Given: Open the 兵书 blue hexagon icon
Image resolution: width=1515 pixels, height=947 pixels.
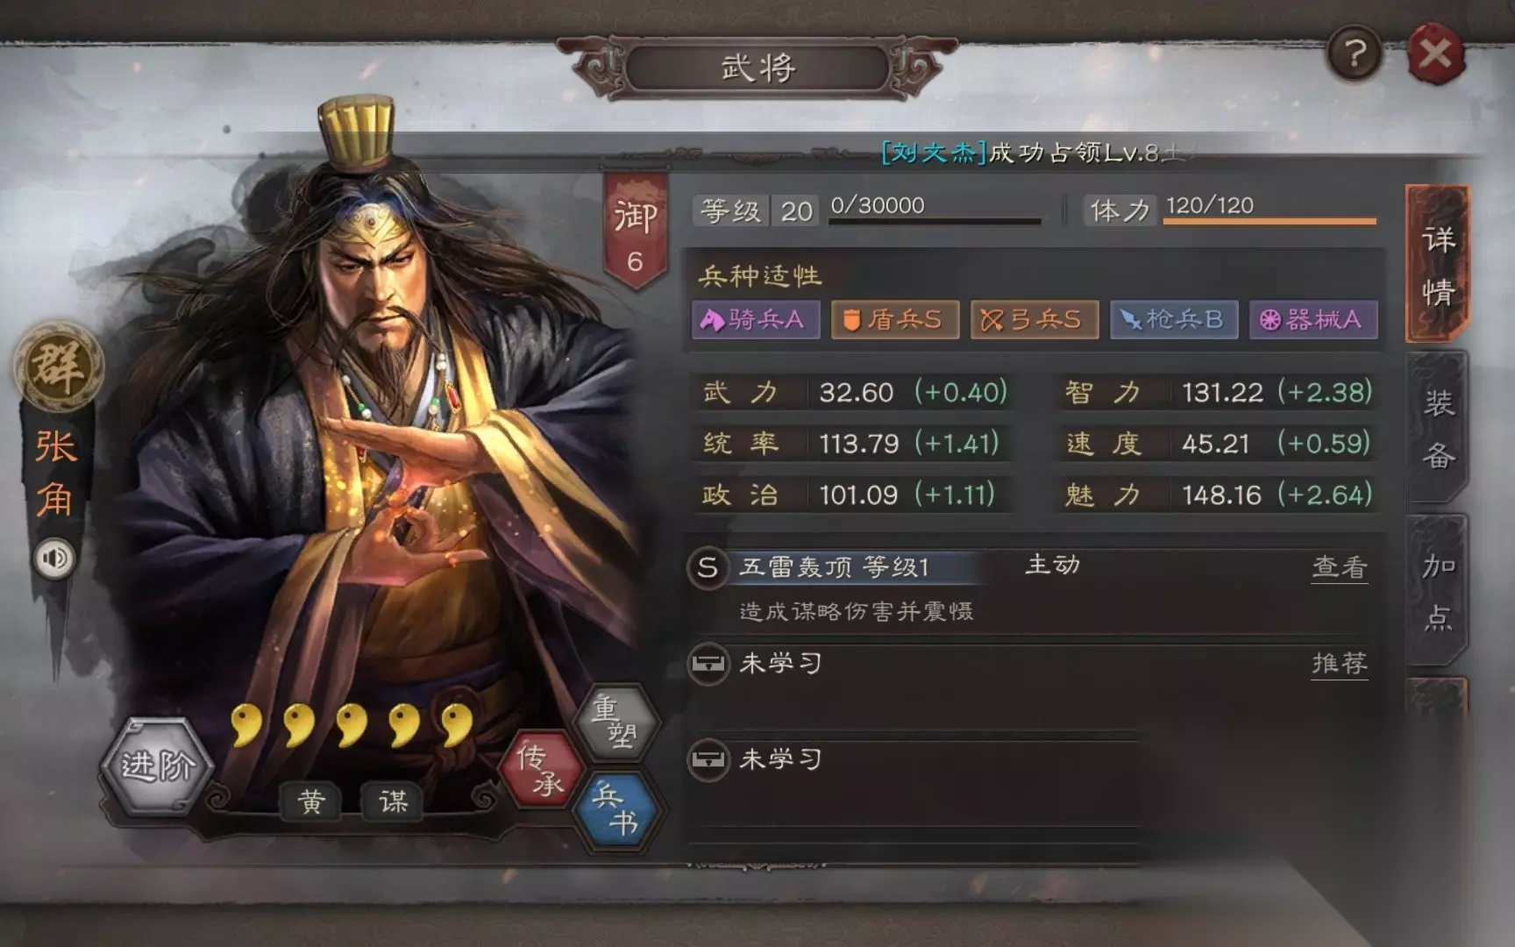Looking at the screenshot, I should coord(615,810).
